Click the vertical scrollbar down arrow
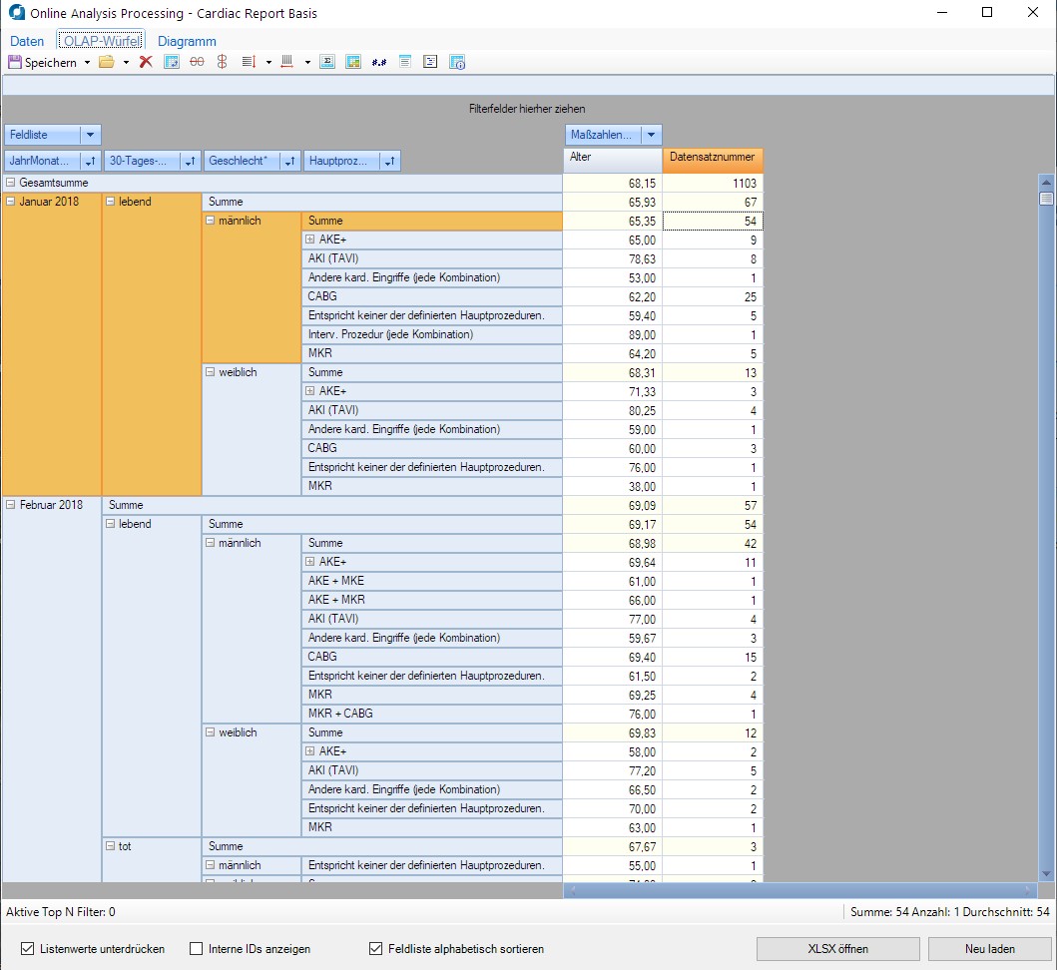This screenshot has width=1057, height=970. click(x=1046, y=873)
